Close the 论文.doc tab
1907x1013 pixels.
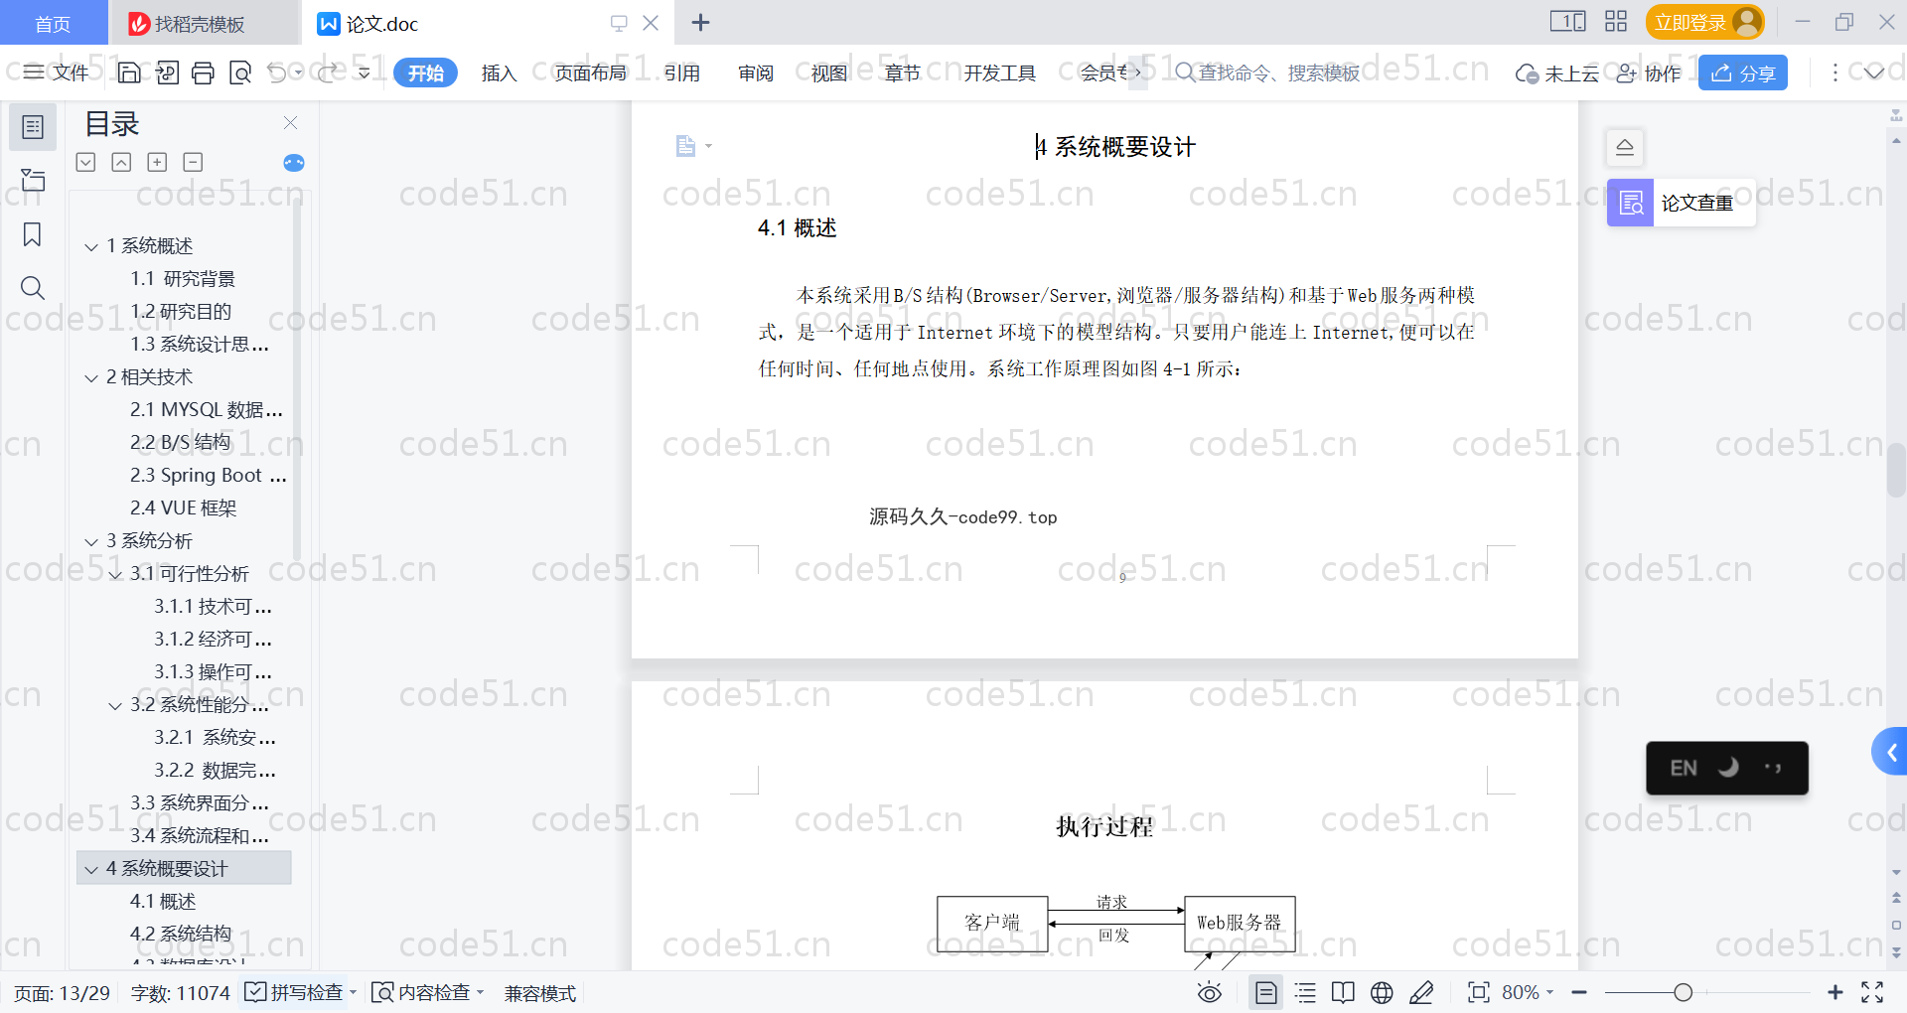tap(651, 23)
